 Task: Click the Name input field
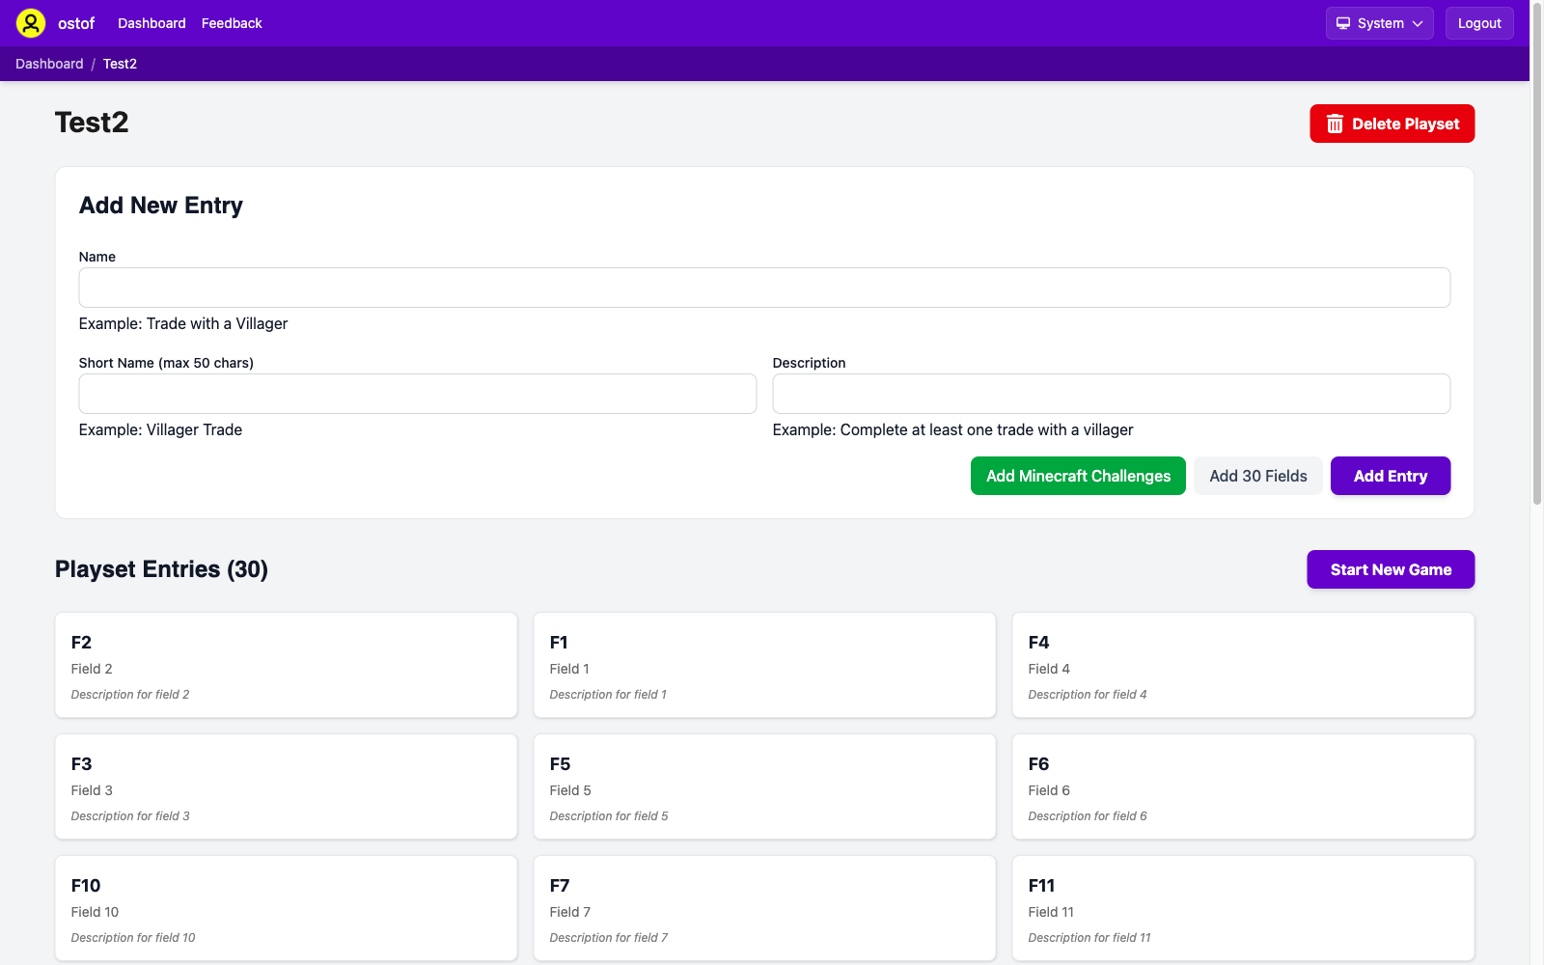764,287
